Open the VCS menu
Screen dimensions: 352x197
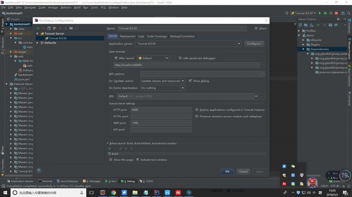(x=103, y=7)
